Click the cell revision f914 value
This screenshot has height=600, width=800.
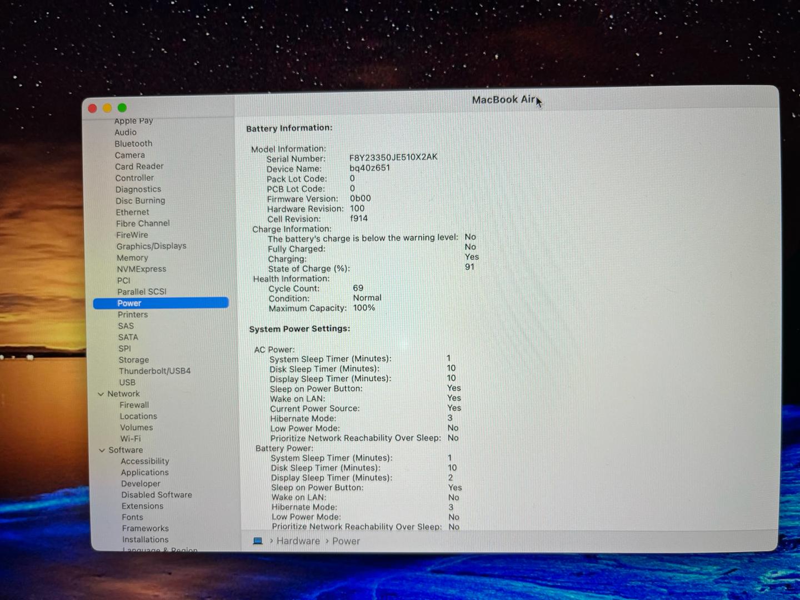(x=359, y=218)
